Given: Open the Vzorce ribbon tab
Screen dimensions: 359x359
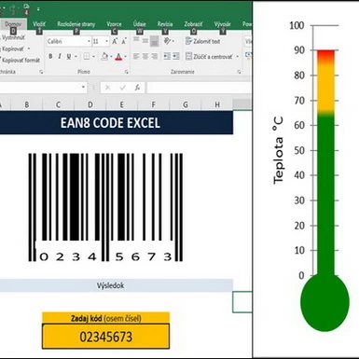Looking at the screenshot, I should click(114, 24).
